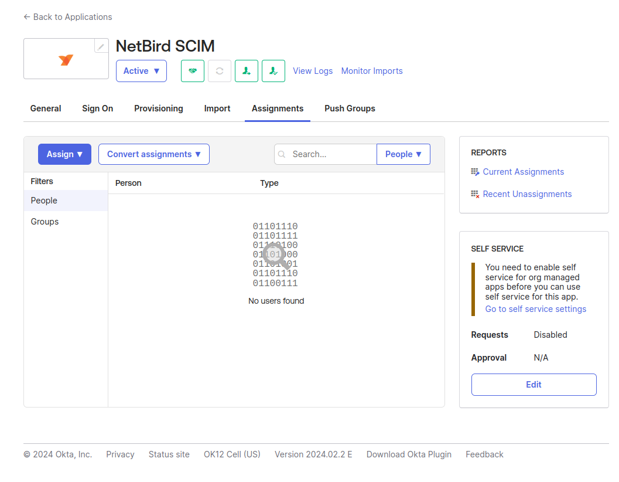Select the People filter
Screen dimensions: 619x482
click(x=45, y=201)
